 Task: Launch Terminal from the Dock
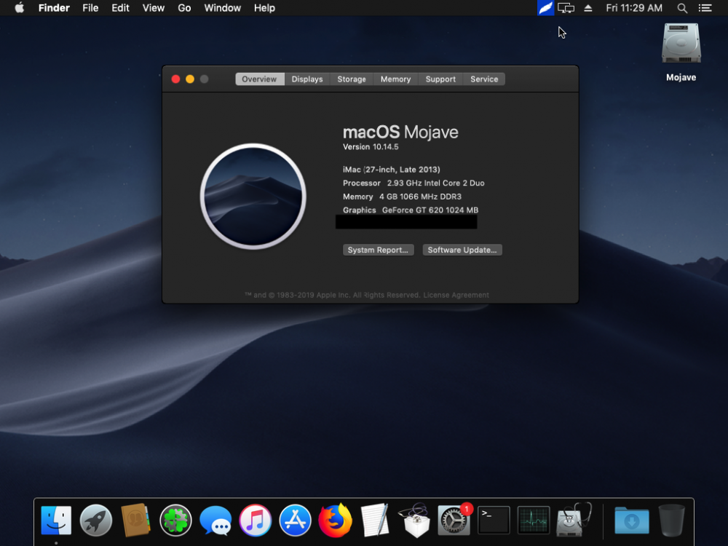click(x=494, y=520)
